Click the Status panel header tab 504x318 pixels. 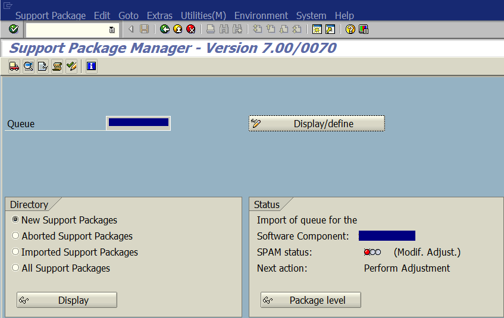267,204
